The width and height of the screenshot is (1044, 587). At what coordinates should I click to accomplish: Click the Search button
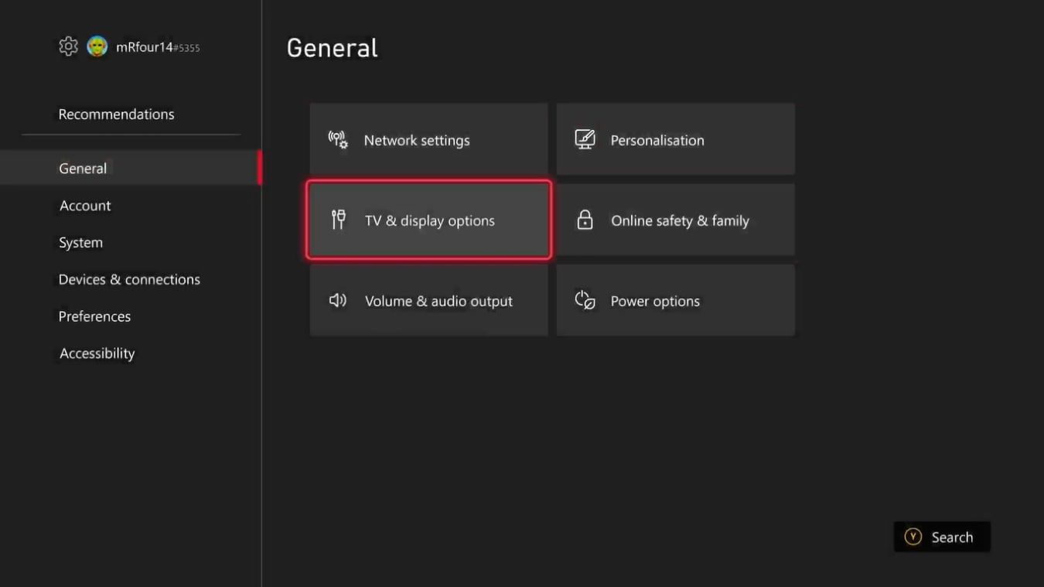tap(942, 537)
